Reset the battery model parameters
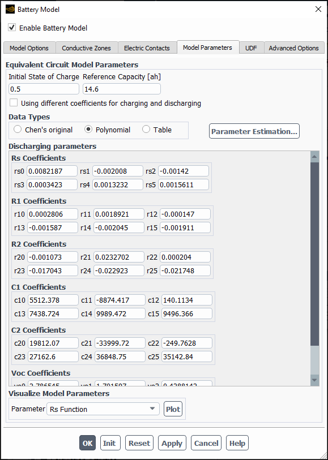328x460 pixels. [x=139, y=443]
